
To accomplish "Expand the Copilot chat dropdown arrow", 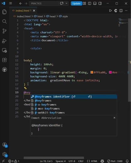I will click(x=66, y=3).
